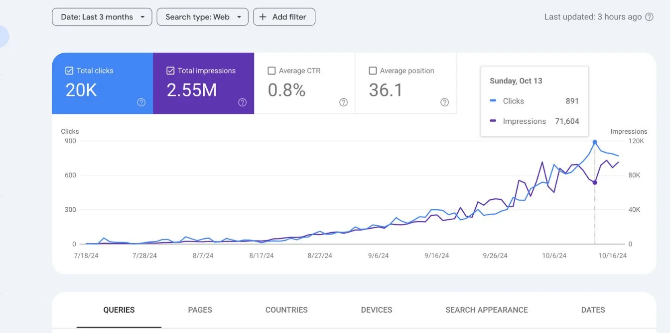Viewport: 670px width, 333px height.
Task: Expand the Search type: Web dropdown
Action: pos(203,17)
